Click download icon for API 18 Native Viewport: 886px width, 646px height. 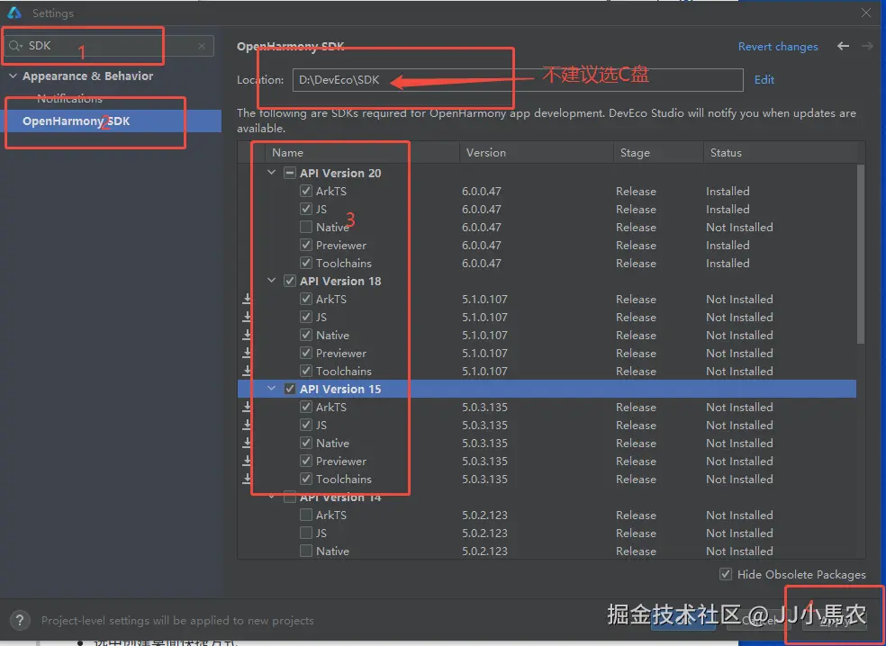(247, 335)
